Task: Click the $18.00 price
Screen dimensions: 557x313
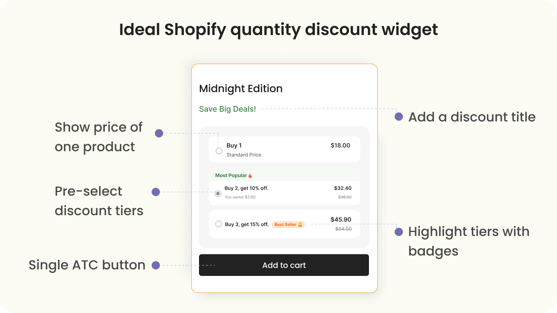Action: (x=340, y=145)
